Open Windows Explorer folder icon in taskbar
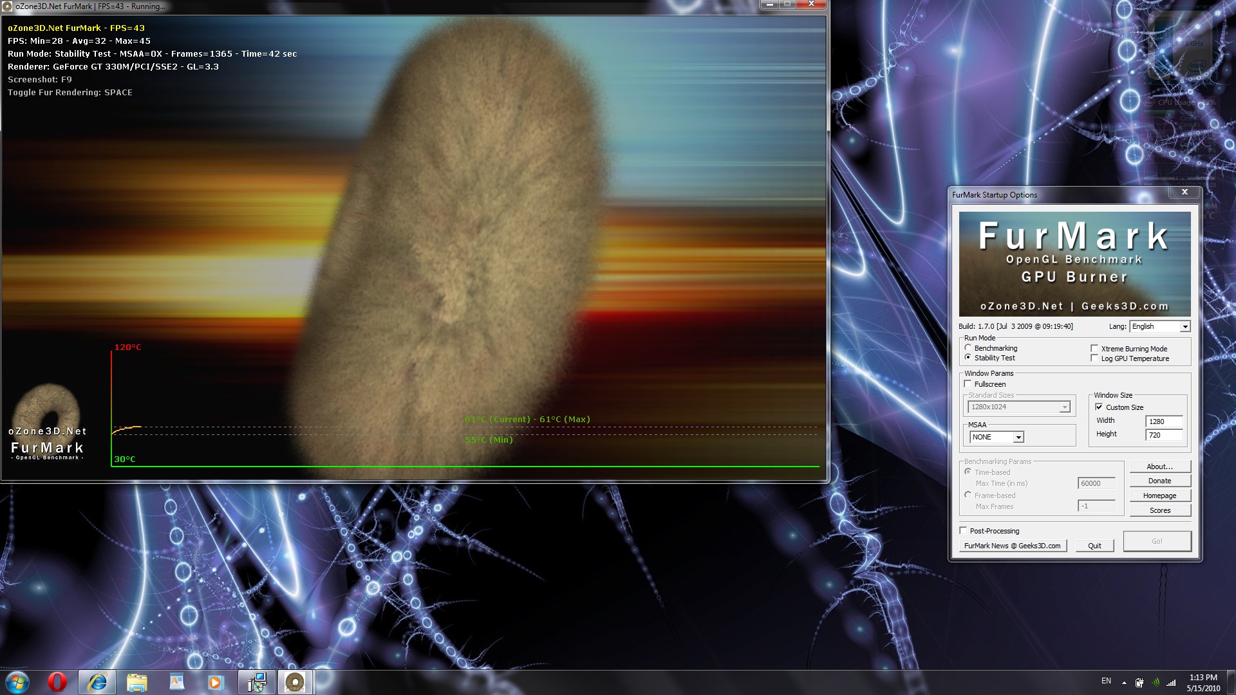 [137, 682]
